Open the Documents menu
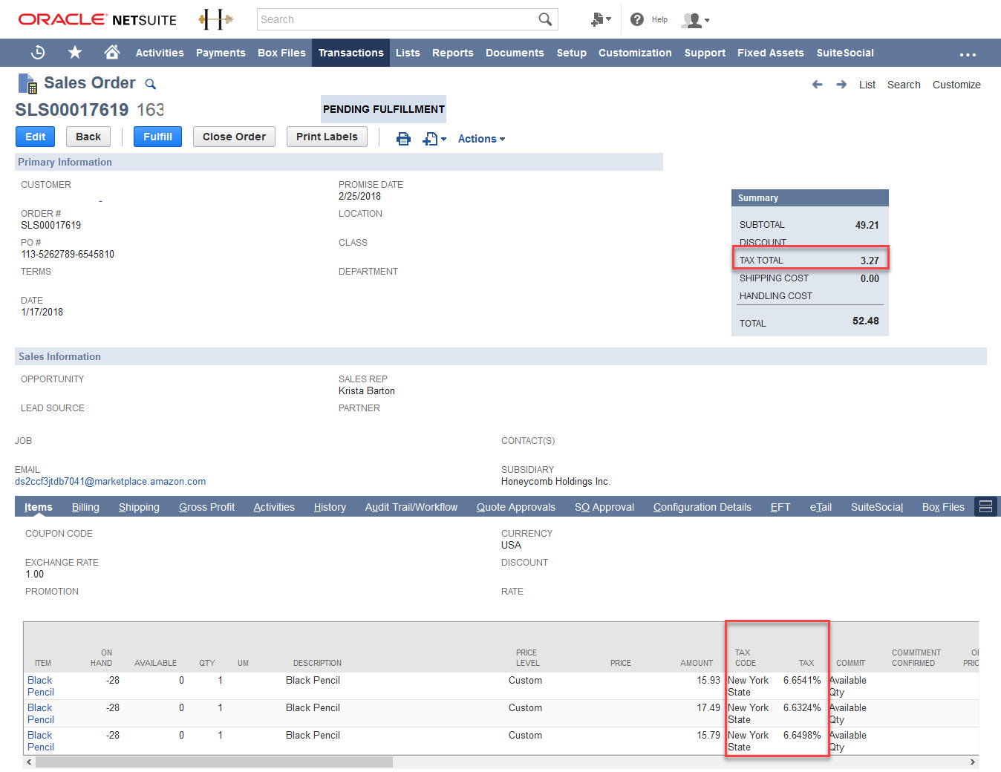Screen dimensions: 1001x772 515,53
